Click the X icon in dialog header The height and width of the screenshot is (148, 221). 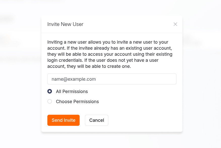click(175, 24)
